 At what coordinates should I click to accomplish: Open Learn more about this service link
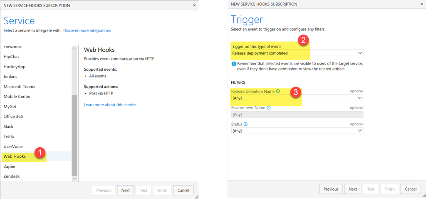[110, 104]
